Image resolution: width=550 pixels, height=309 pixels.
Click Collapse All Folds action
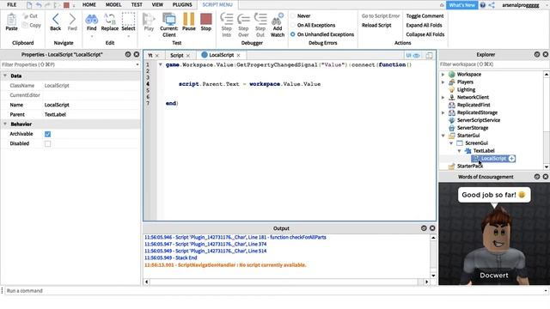(x=425, y=34)
